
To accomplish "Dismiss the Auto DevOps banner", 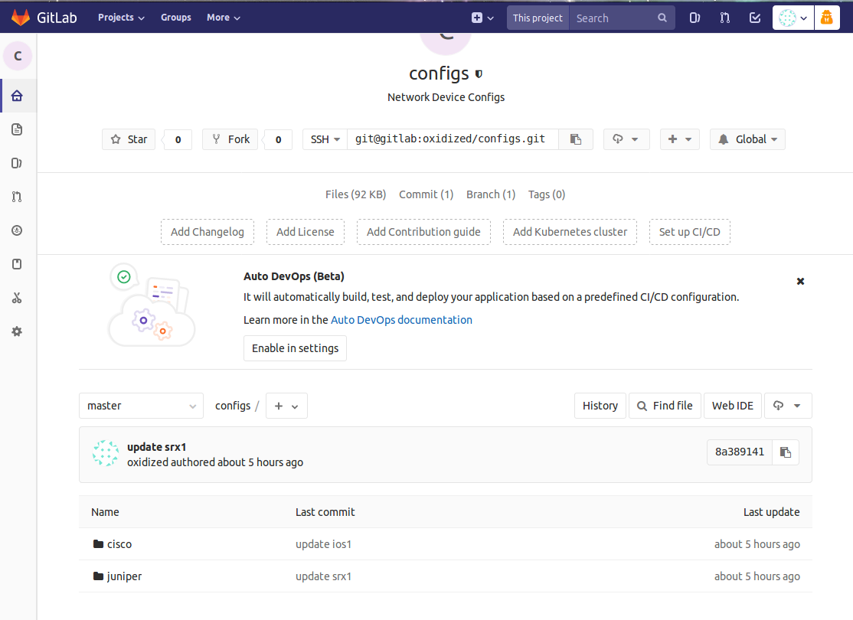I will pyautogui.click(x=800, y=282).
